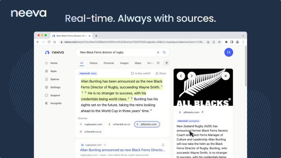Click the browser home icon
This screenshot has height=158, width=281.
55,42
